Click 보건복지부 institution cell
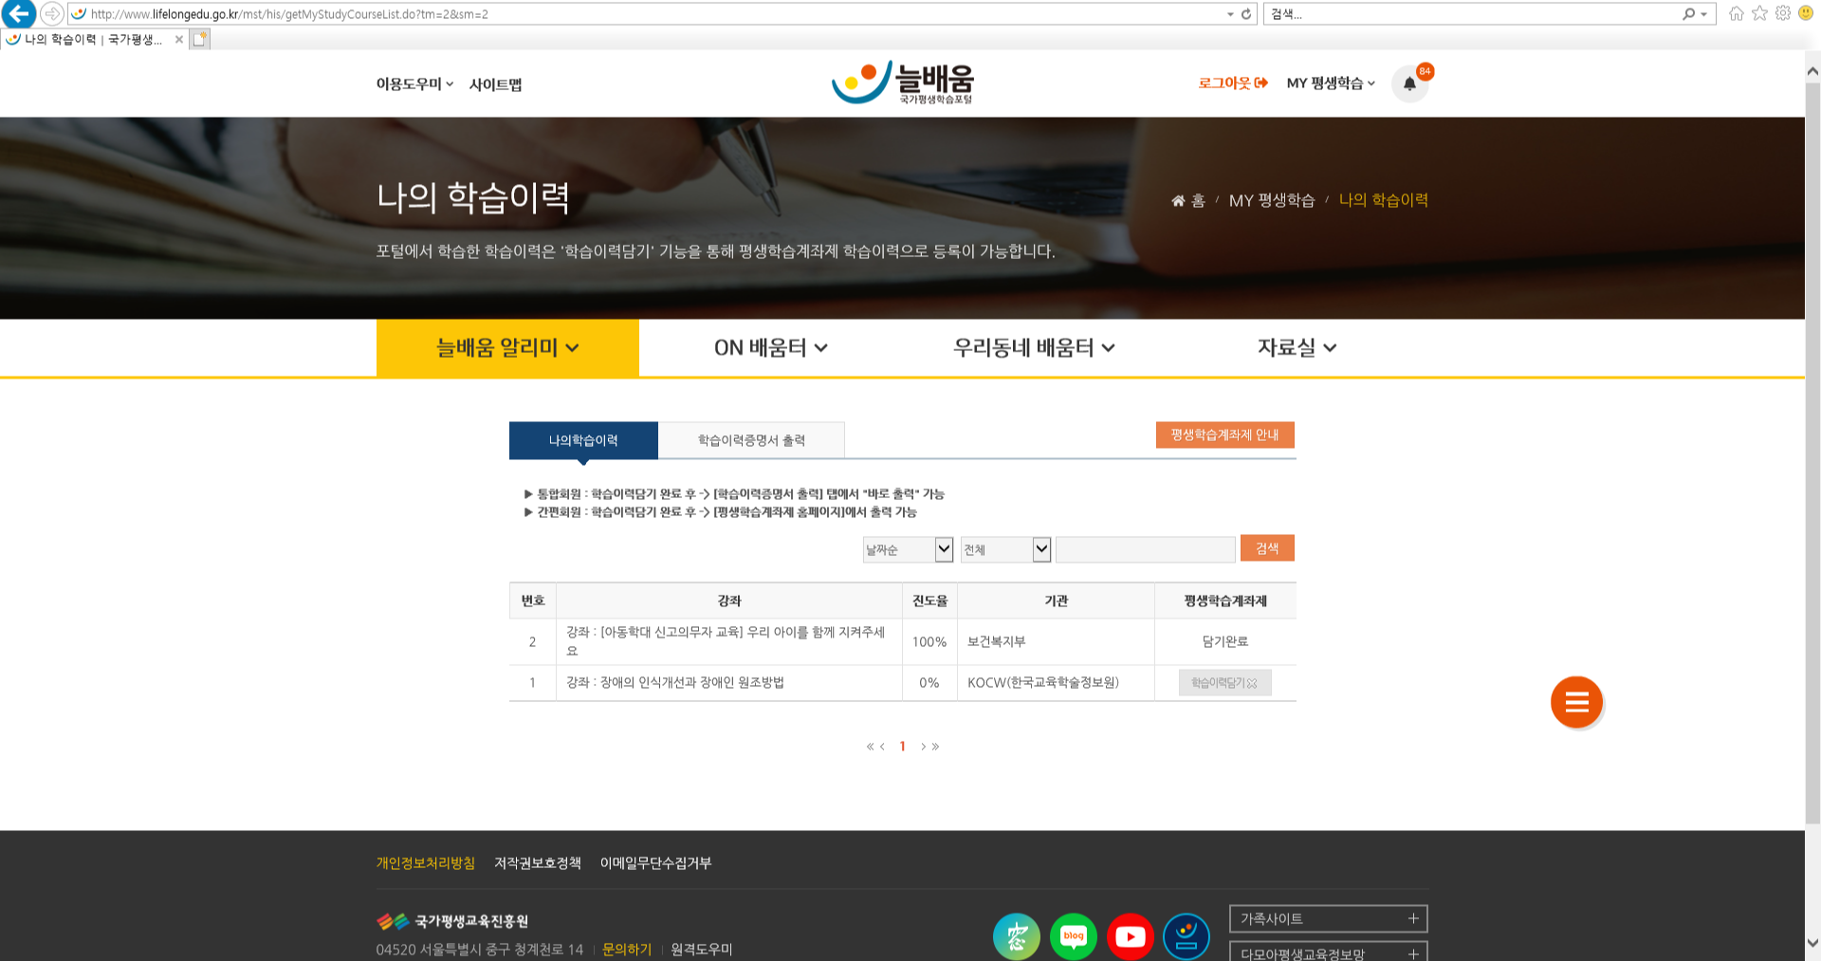 997,642
